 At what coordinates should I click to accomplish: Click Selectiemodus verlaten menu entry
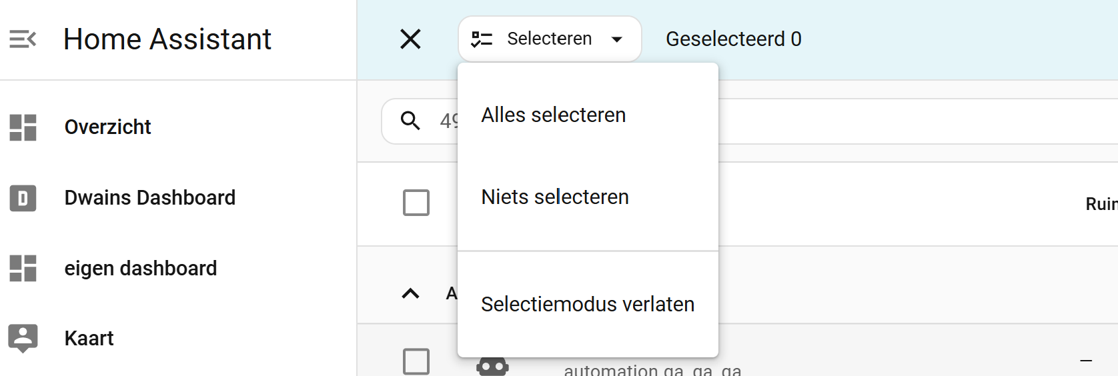(587, 305)
